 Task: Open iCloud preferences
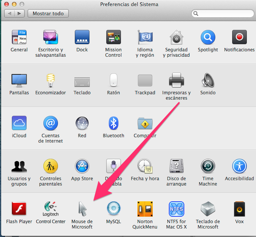[19, 123]
